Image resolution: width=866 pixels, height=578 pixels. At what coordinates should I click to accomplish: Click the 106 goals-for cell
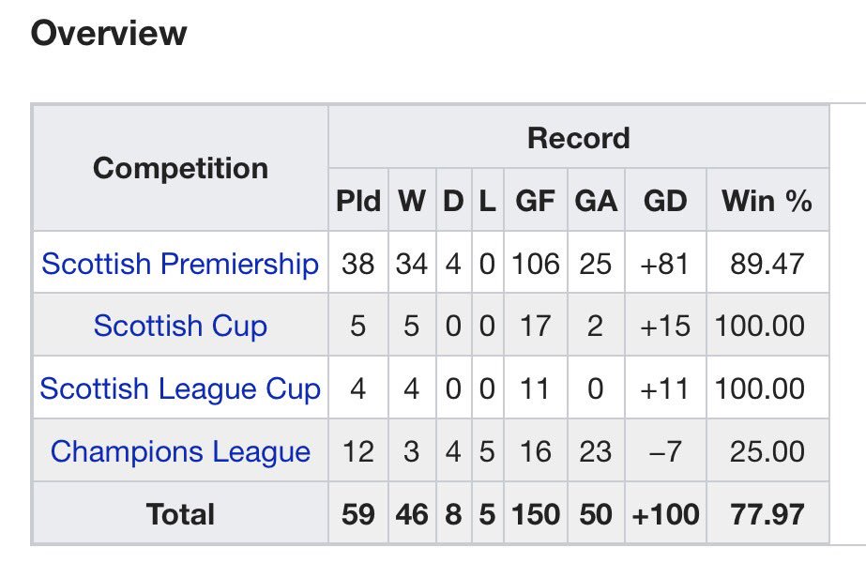(x=535, y=264)
